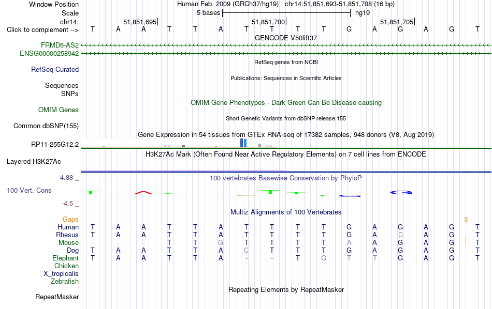Image resolution: width=492 pixels, height=309 pixels.
Task: Click the 4.88 PhyloP upper scale value
Action: pos(66,178)
